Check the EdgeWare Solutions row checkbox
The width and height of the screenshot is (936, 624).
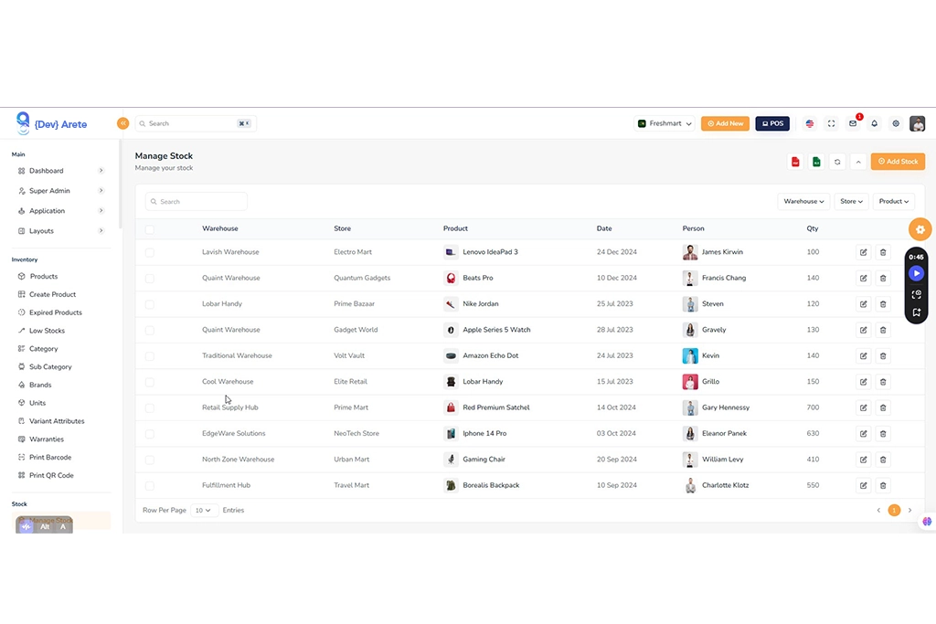pyautogui.click(x=149, y=434)
